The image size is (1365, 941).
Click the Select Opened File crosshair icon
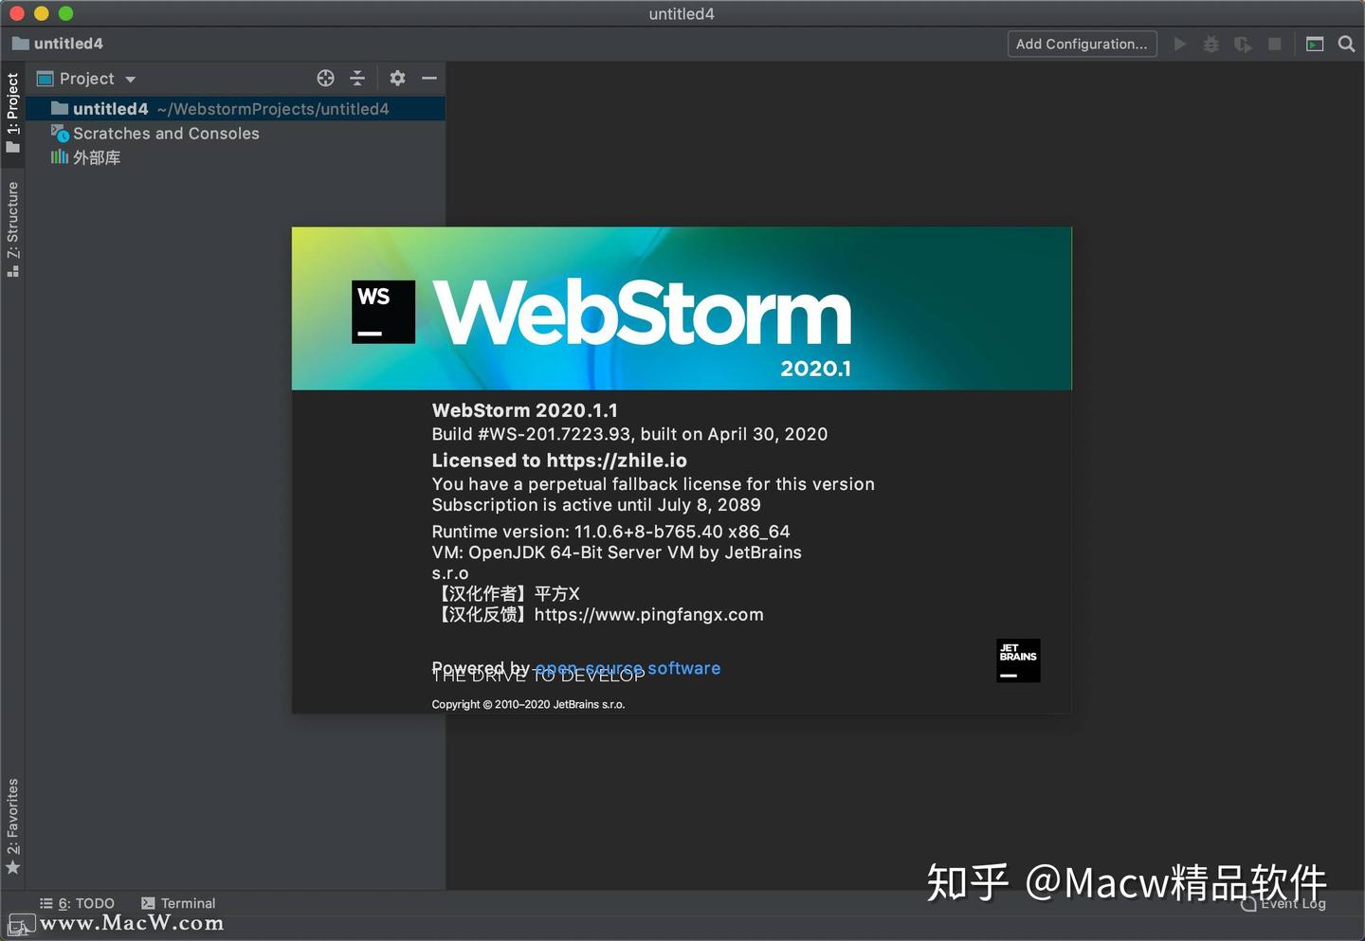(325, 79)
